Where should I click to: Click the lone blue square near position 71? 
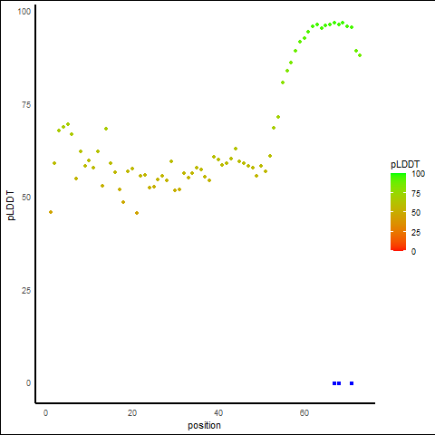[x=352, y=383]
